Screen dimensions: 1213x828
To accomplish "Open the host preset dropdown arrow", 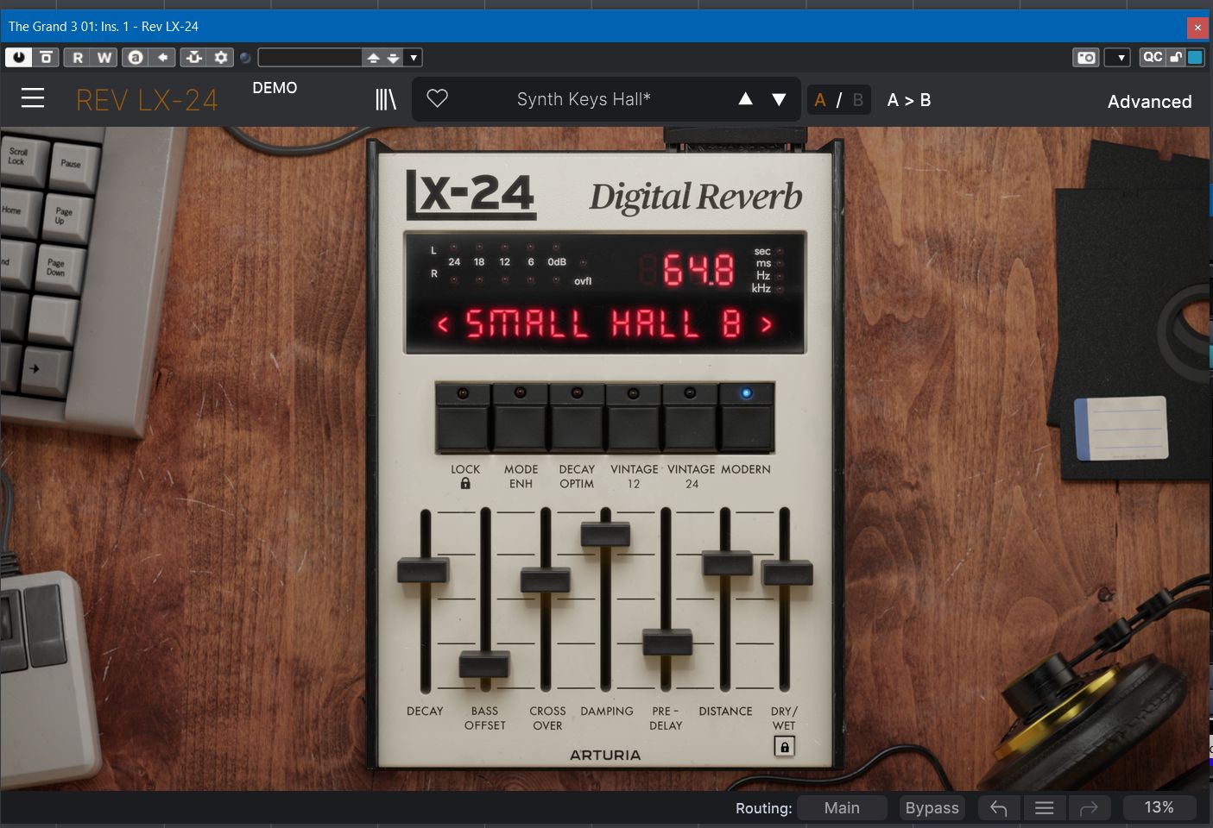I will tap(414, 58).
